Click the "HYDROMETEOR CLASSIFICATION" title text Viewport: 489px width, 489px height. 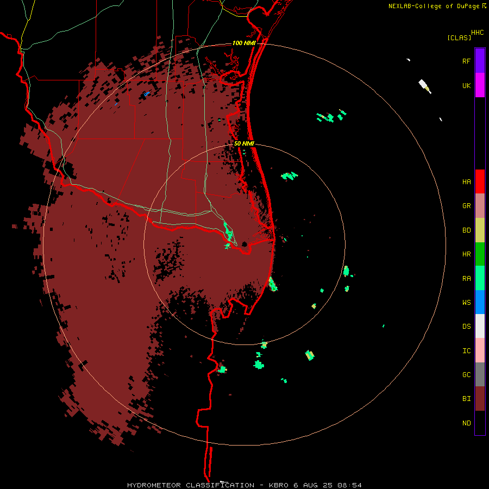tap(191, 485)
